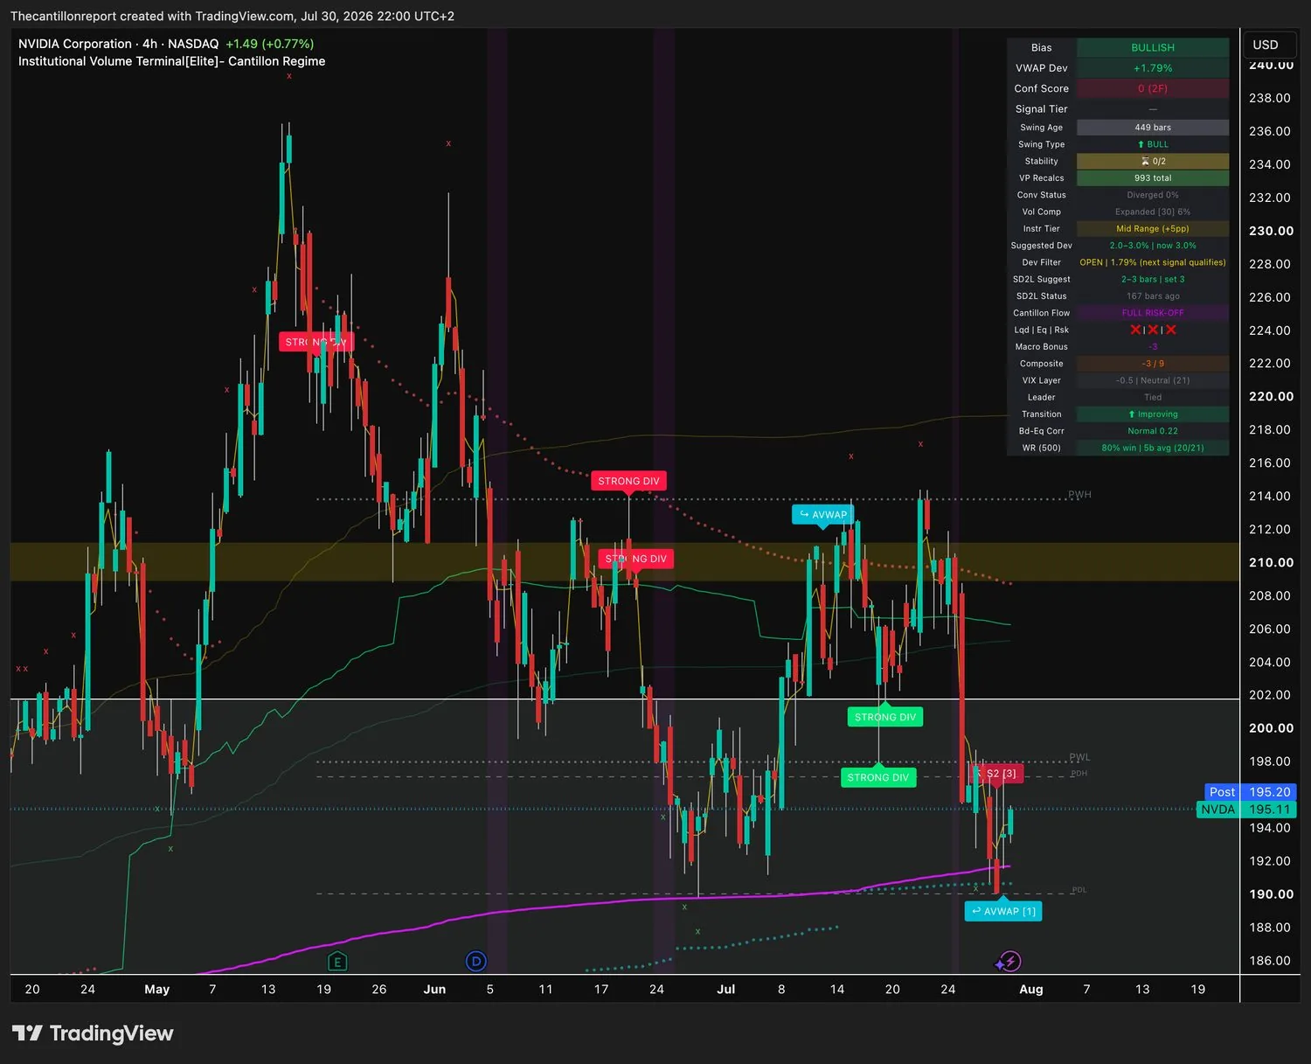The width and height of the screenshot is (1311, 1064).
Task: Click the Jul label on time axis
Action: 726,990
